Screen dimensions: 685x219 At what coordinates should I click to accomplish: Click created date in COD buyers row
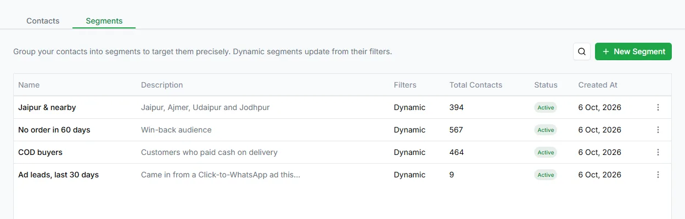pyautogui.click(x=600, y=152)
